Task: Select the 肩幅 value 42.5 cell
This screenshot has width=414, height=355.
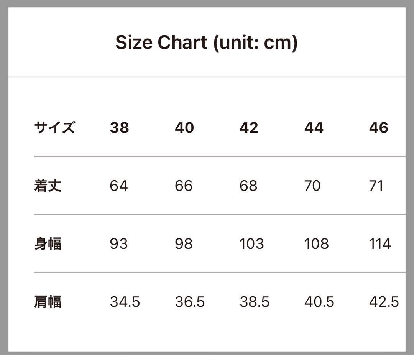Action: [384, 302]
